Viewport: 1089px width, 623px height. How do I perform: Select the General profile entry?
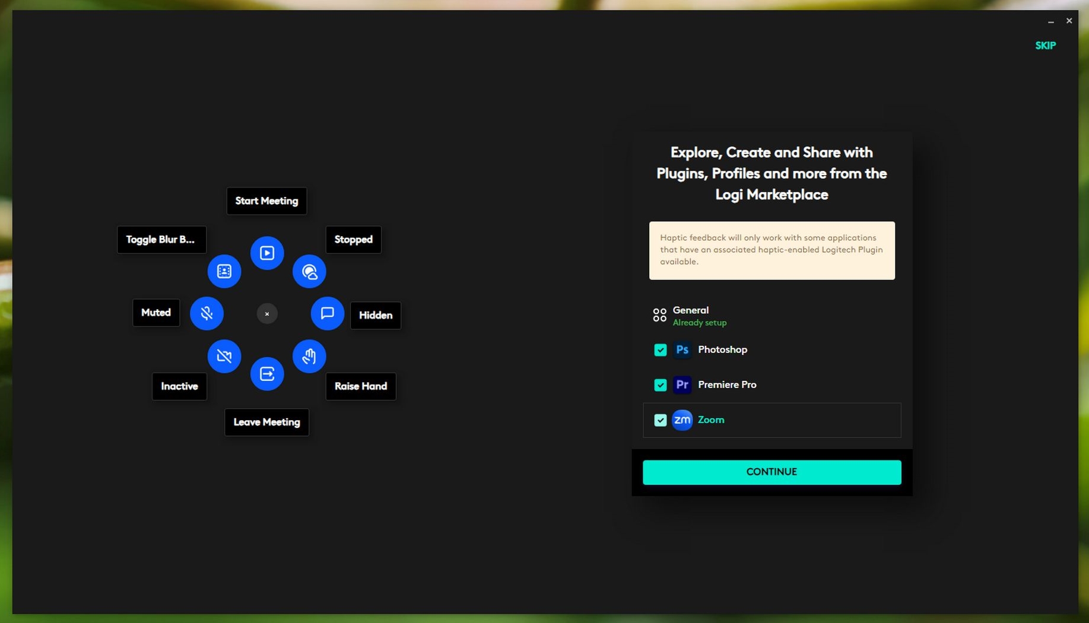click(x=690, y=316)
